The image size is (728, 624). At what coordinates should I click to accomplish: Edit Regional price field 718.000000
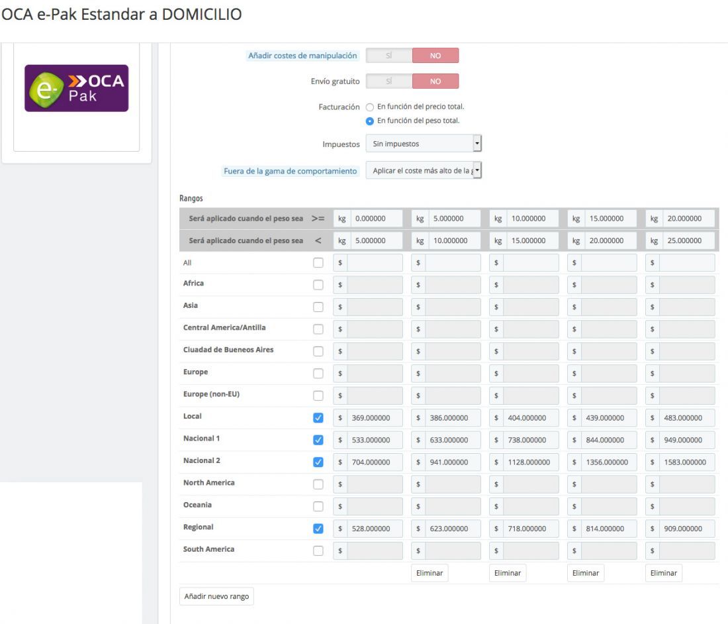[531, 529]
